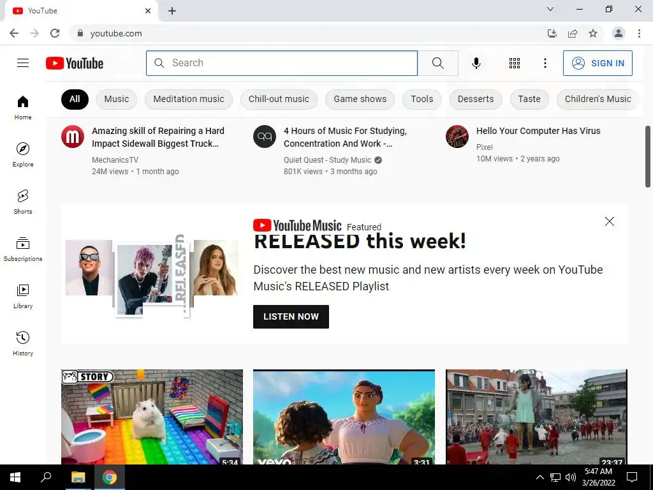Open the hamburger guide menu

[23, 63]
